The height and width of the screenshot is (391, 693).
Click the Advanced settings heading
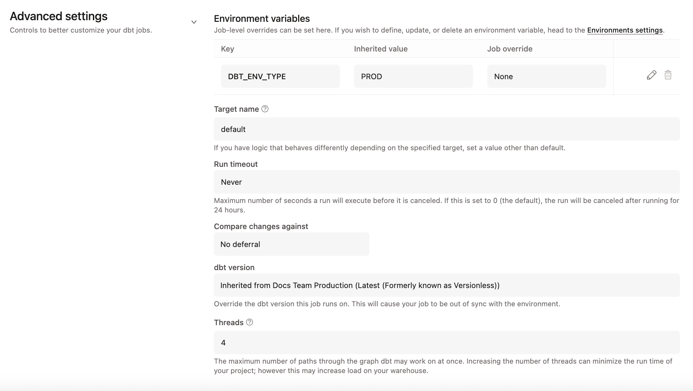click(59, 16)
